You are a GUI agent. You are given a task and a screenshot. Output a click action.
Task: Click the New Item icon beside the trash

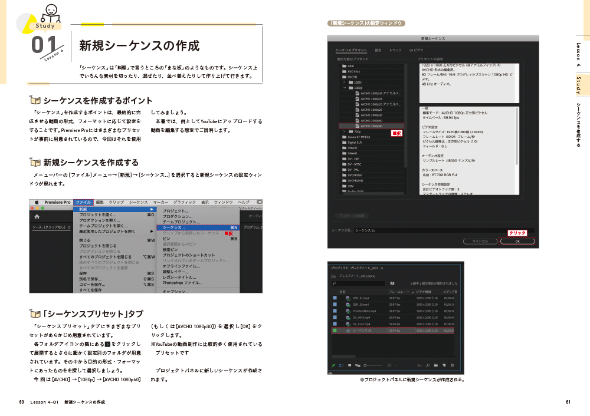point(444,365)
